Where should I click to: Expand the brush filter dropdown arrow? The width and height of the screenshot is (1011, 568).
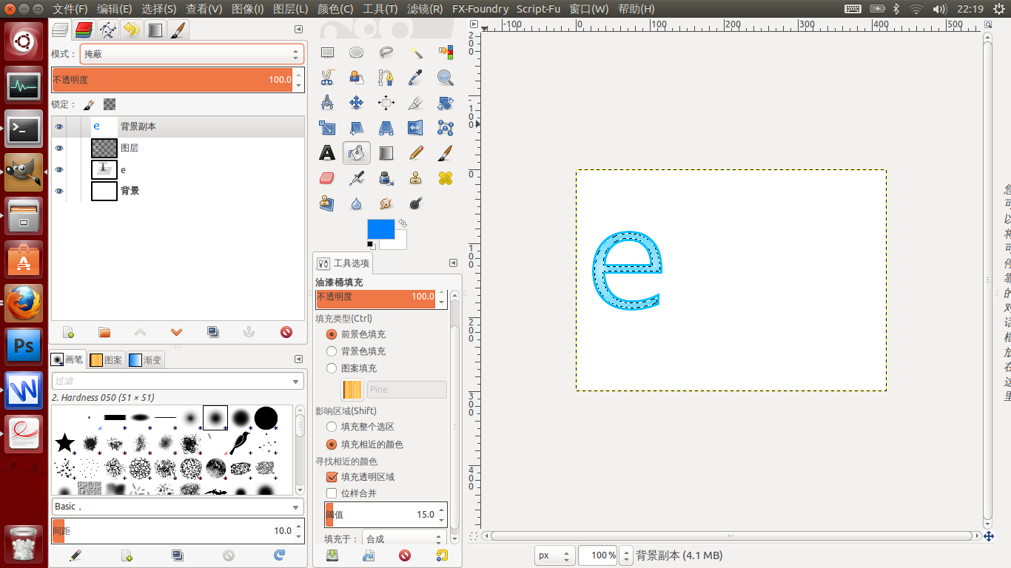tap(296, 381)
